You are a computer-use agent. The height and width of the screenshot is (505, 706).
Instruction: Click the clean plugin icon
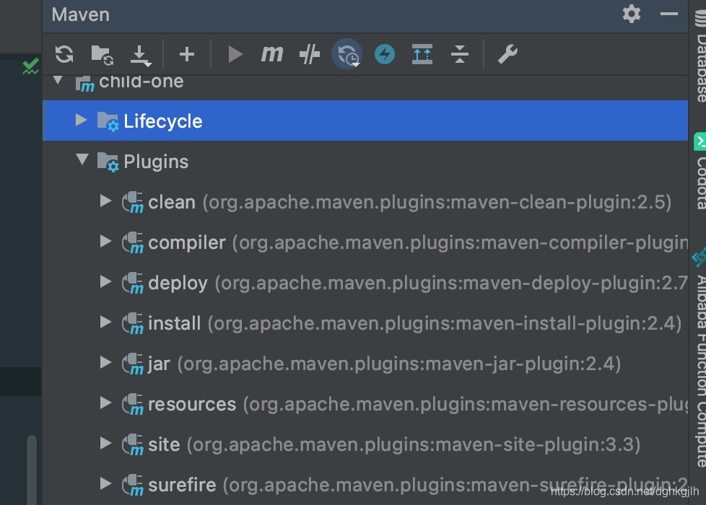pos(133,203)
